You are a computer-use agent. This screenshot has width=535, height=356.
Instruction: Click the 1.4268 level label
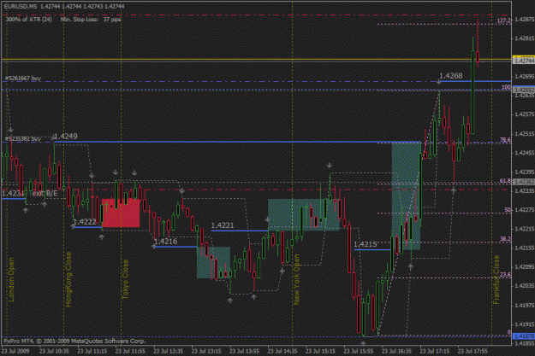click(x=451, y=76)
